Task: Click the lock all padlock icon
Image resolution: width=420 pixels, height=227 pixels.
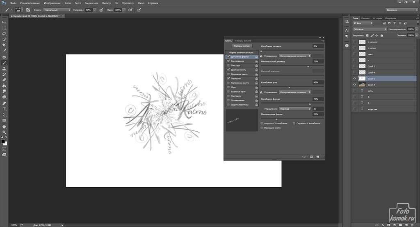Action: pos(381,35)
